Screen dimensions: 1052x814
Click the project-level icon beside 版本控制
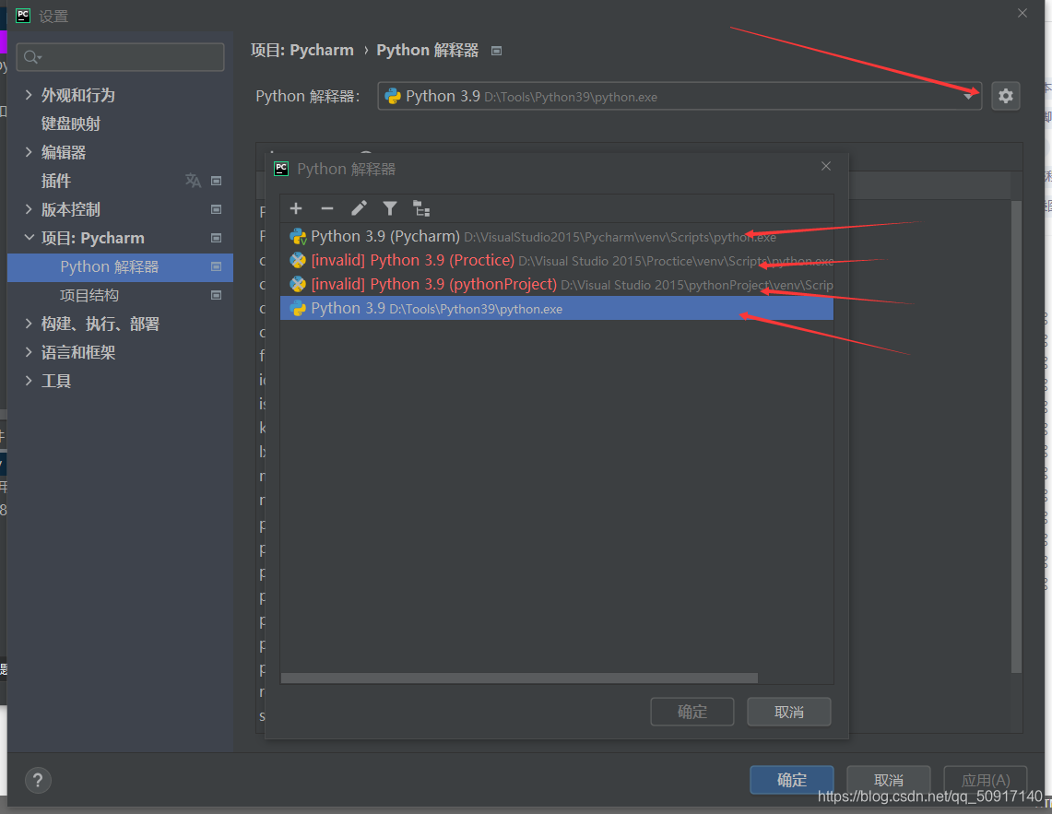click(216, 209)
